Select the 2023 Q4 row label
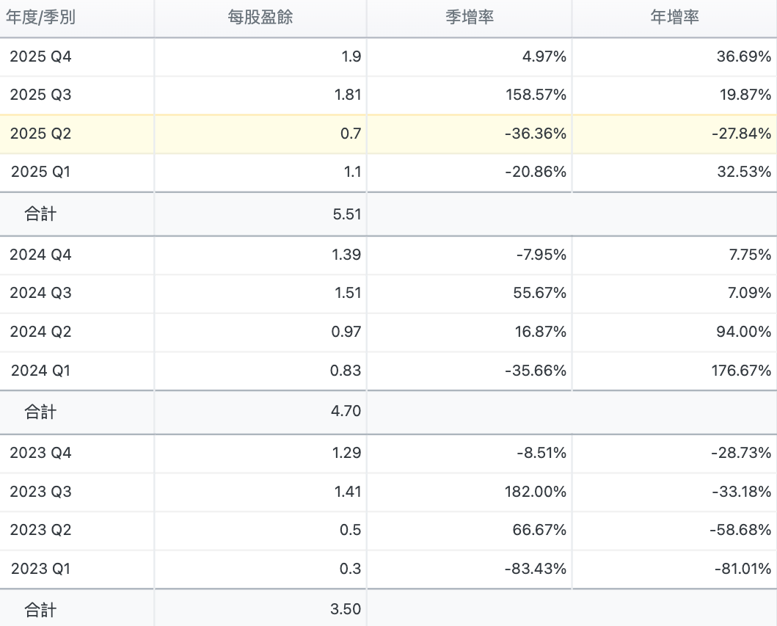 coord(40,453)
